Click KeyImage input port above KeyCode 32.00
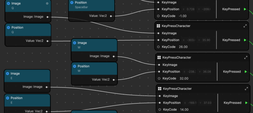 [159, 65]
